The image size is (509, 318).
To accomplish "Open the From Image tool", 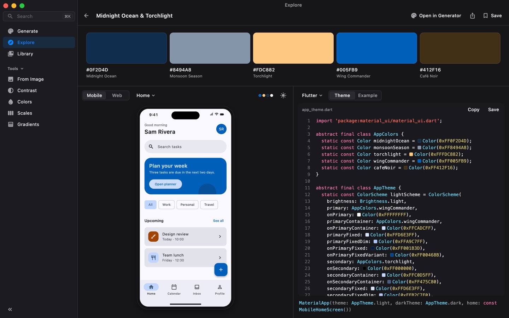I will tap(39, 79).
